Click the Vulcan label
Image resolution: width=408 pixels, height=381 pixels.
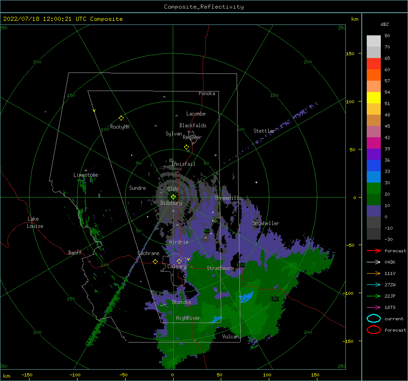click(x=231, y=337)
